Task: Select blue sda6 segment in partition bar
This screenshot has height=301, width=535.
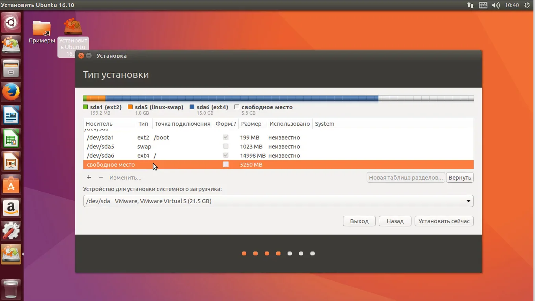Action: pos(242,98)
